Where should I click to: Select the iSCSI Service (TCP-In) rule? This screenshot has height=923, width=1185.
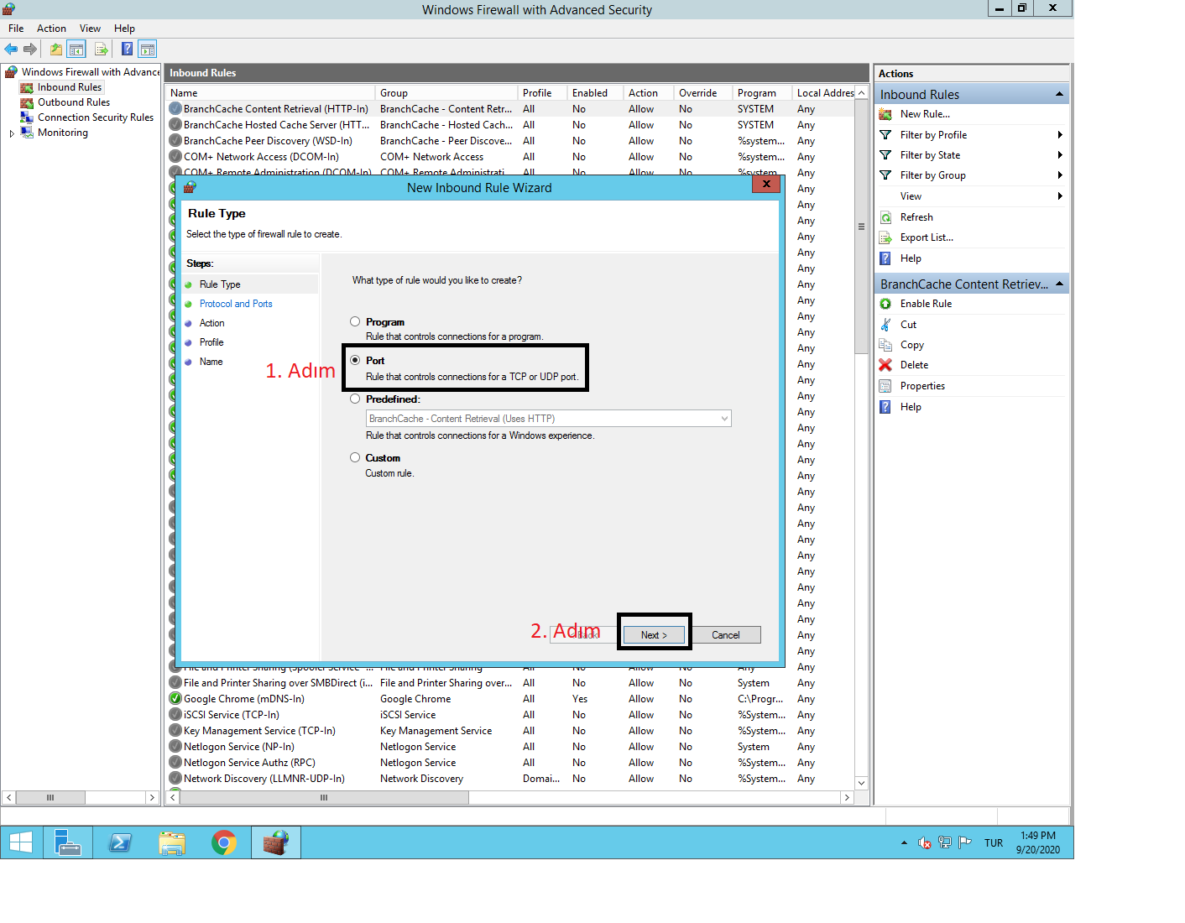(x=232, y=715)
